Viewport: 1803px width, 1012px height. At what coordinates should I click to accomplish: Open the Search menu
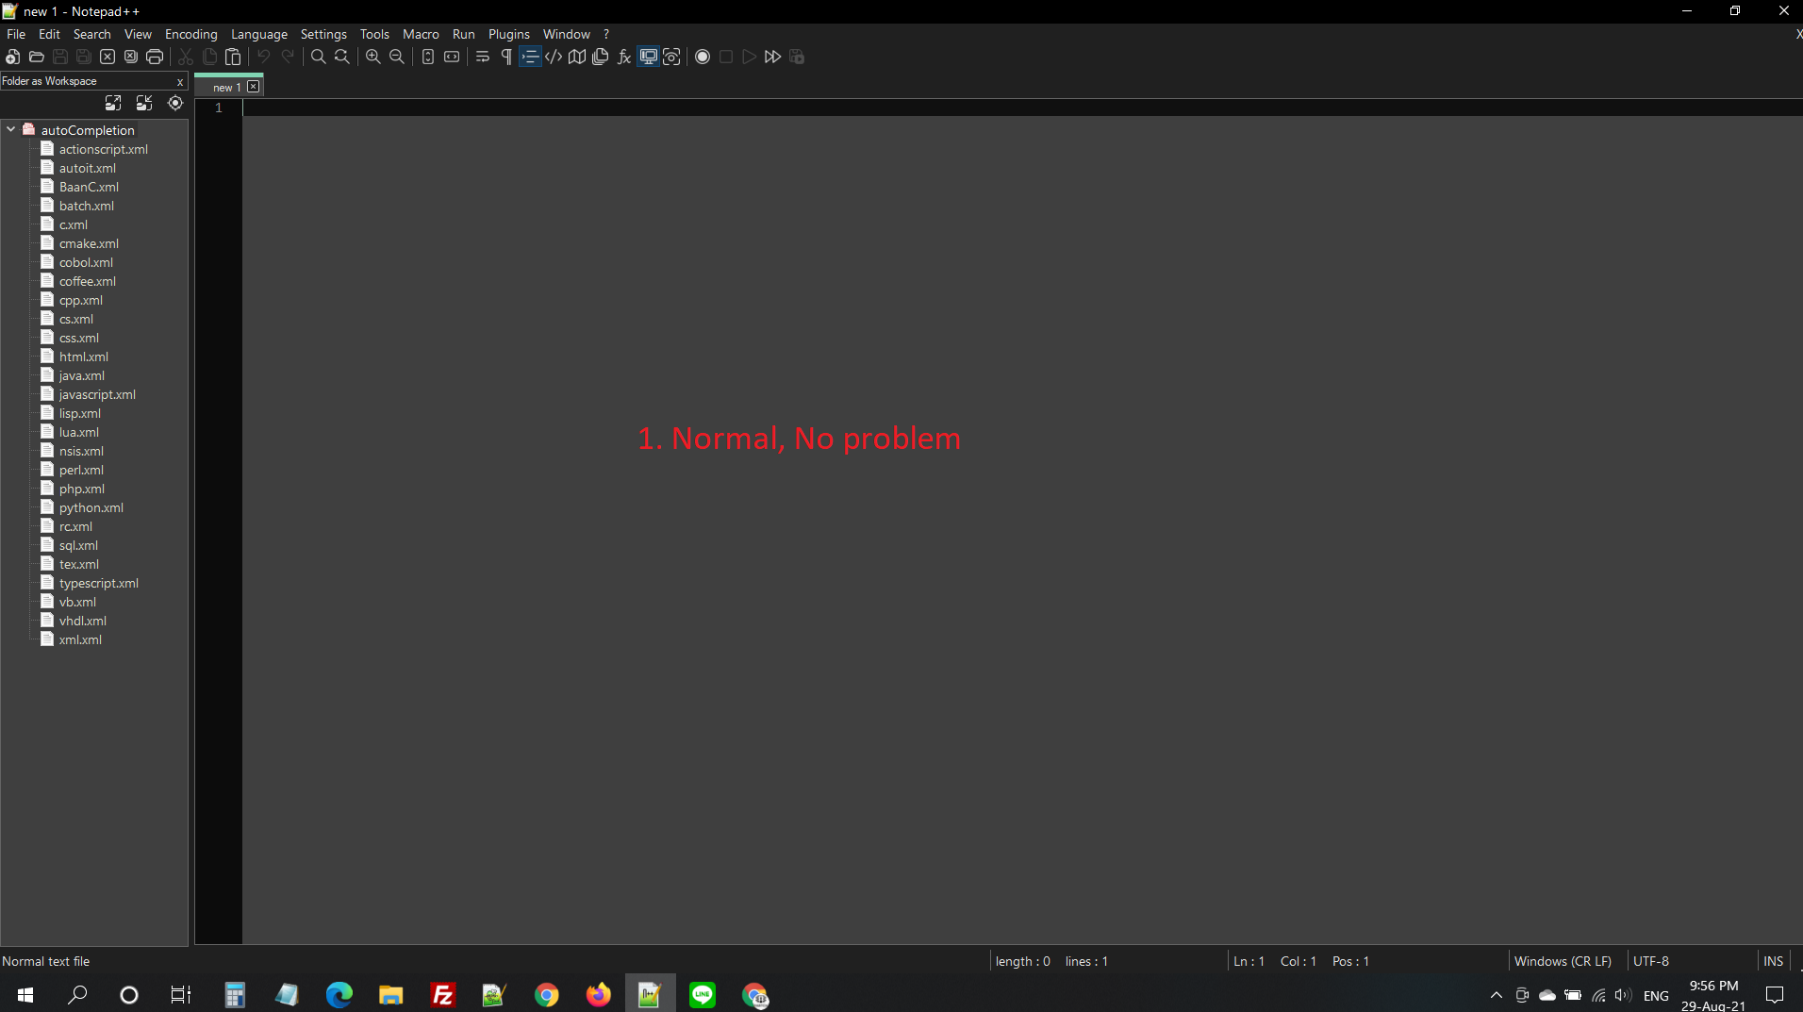click(x=92, y=34)
